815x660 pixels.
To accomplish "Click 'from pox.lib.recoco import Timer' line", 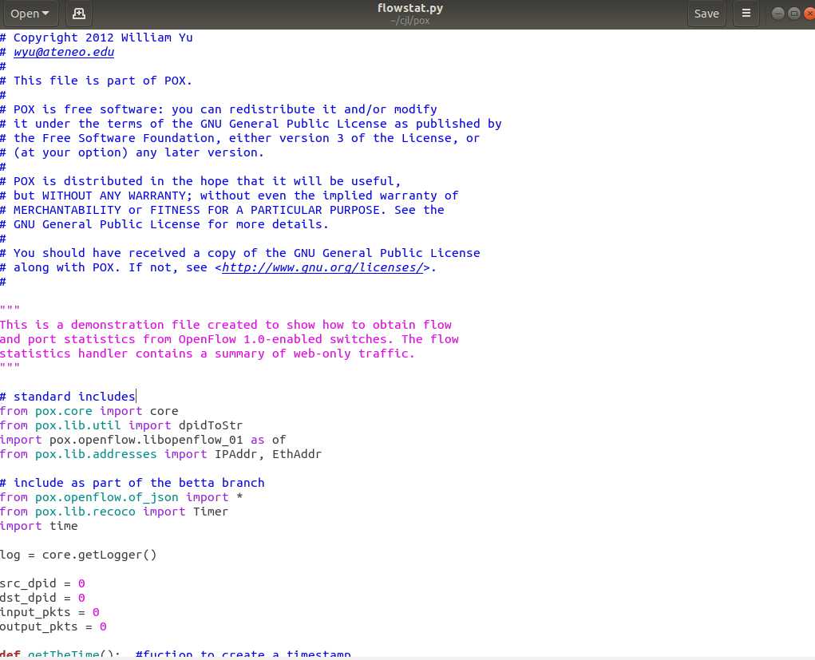I will click(114, 512).
